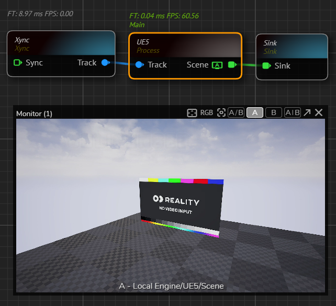
Task: Enable A|B side-by-side split view
Action: [x=292, y=112]
